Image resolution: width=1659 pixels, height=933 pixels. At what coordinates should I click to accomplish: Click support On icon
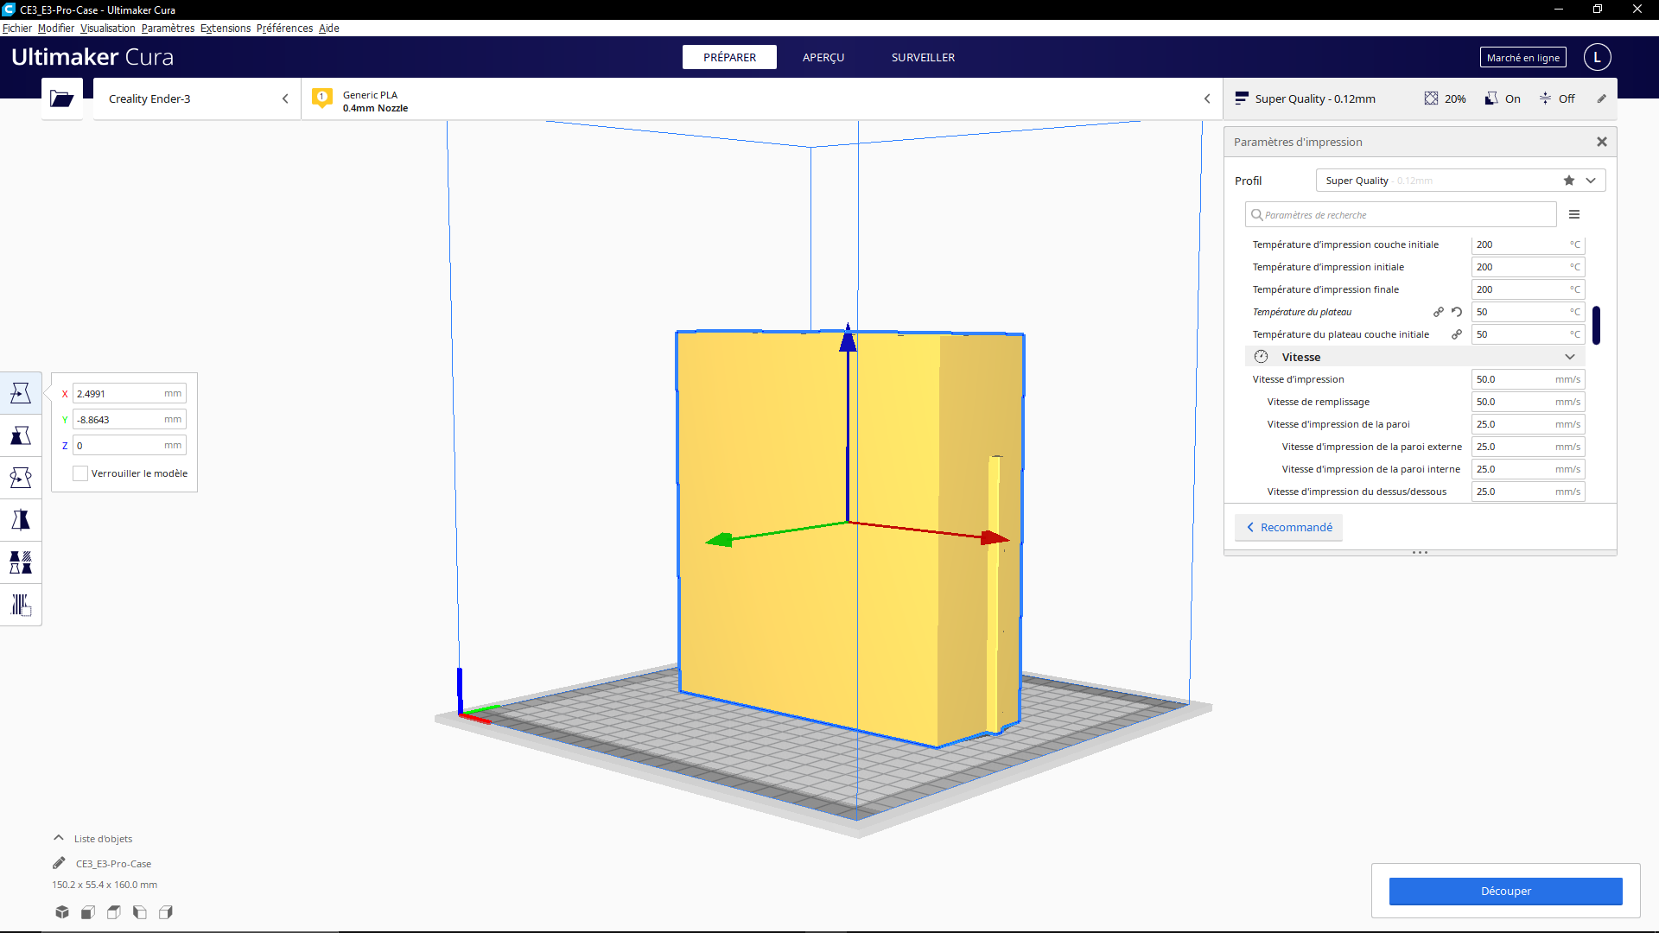click(x=1491, y=98)
